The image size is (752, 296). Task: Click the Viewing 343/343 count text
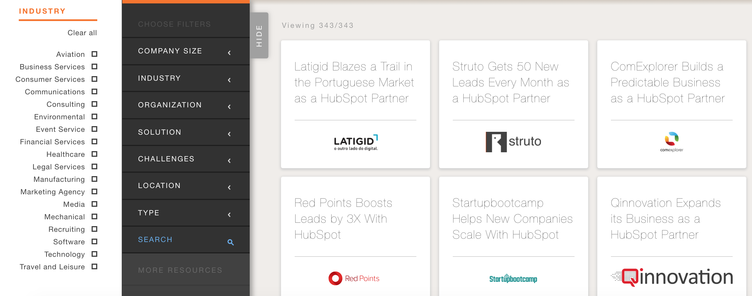[318, 25]
